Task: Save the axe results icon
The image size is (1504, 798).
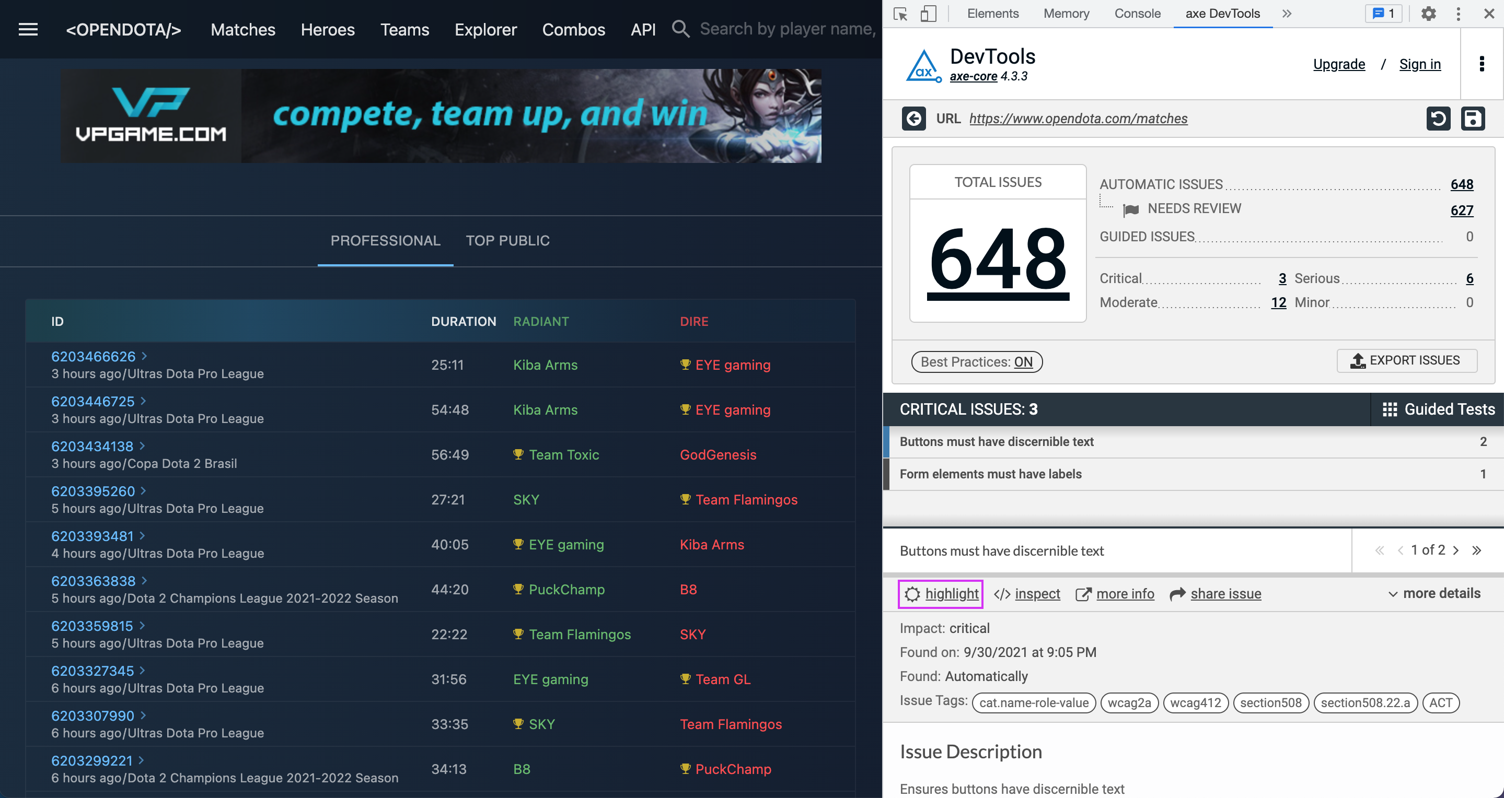Action: pos(1473,119)
